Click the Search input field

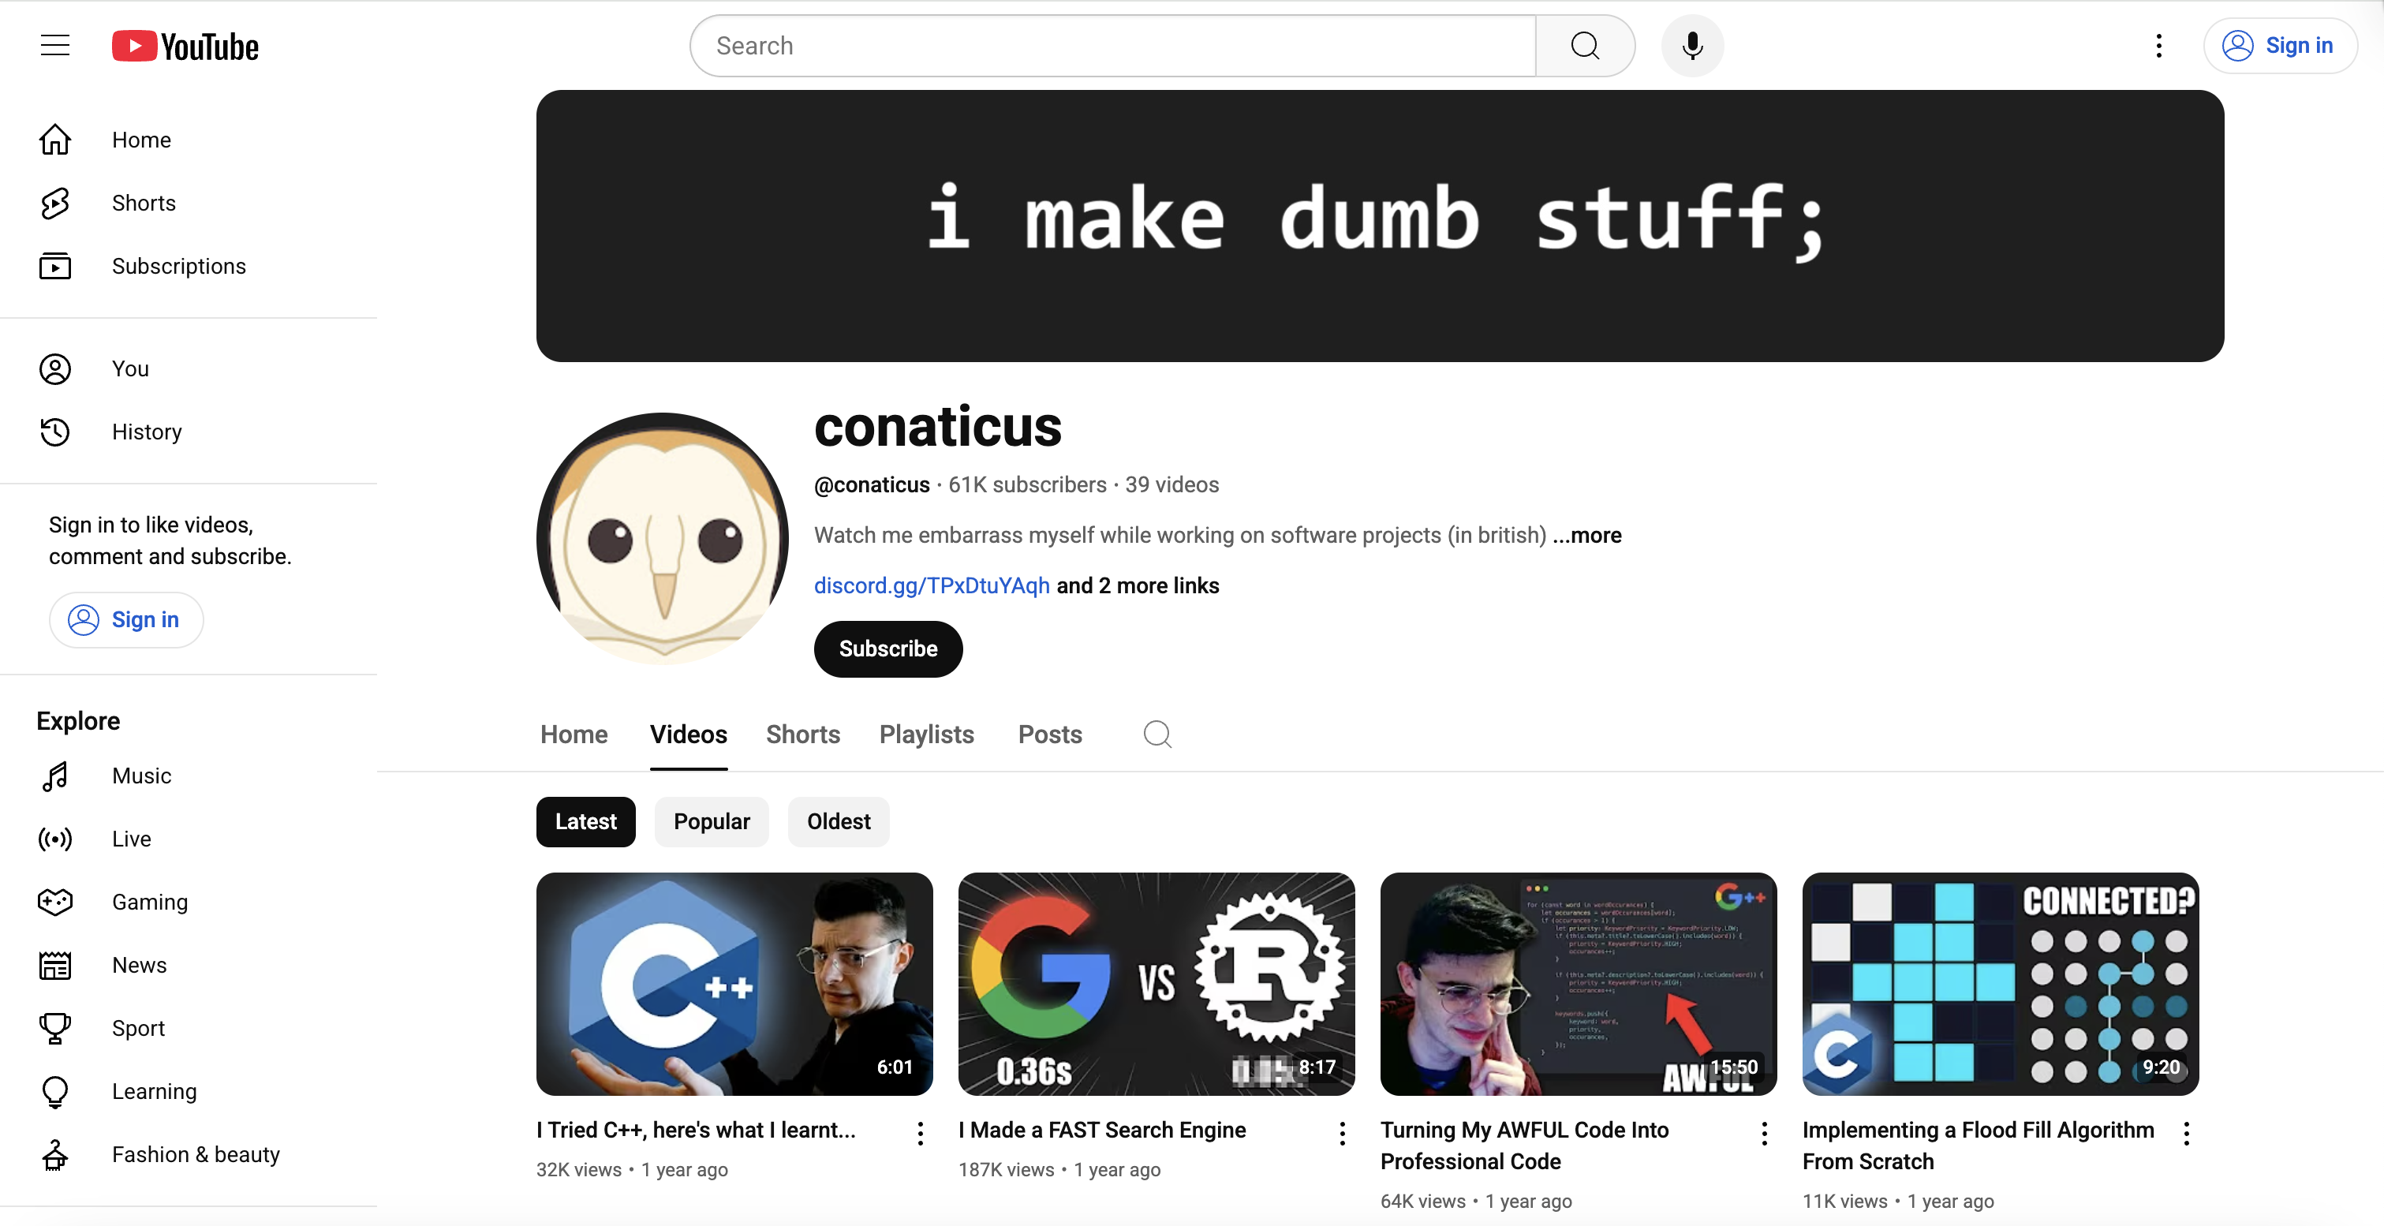1111,45
